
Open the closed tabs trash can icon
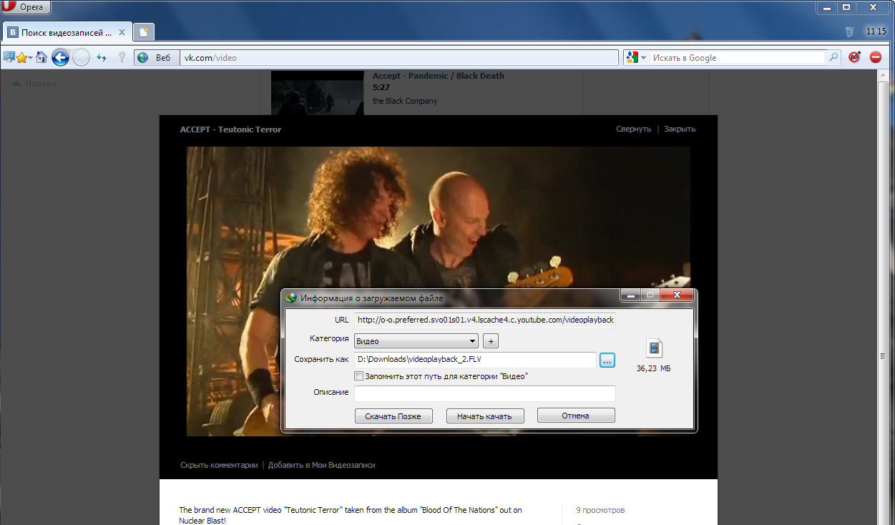point(849,31)
